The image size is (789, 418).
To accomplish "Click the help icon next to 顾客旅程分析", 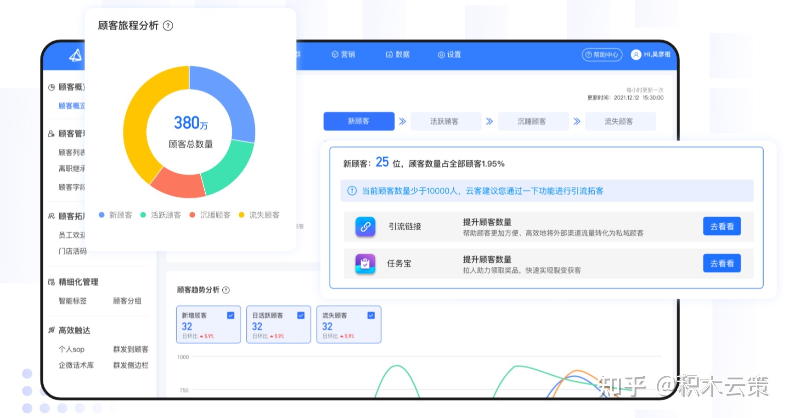I will [168, 26].
